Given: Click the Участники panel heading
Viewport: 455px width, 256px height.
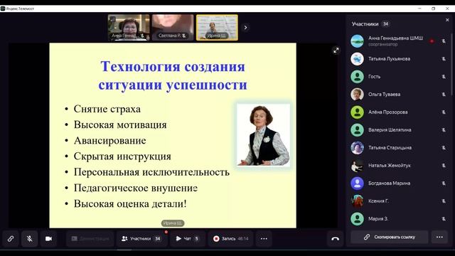Looking at the screenshot, I should pos(365,24).
